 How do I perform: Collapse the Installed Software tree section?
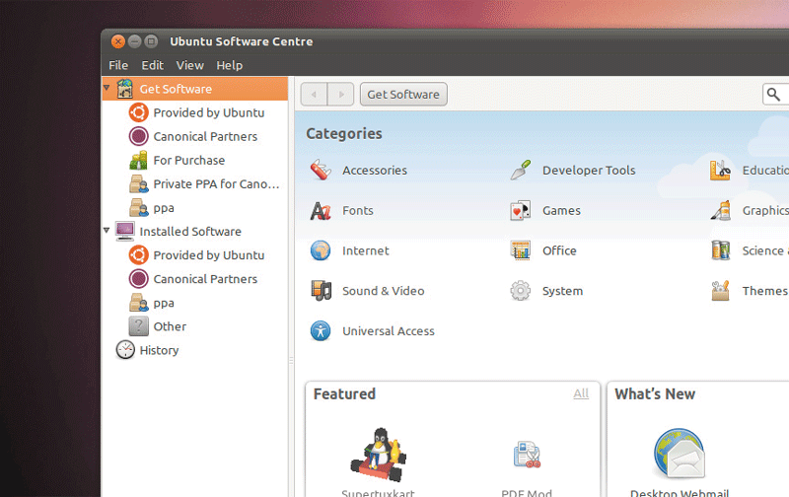pyautogui.click(x=108, y=231)
